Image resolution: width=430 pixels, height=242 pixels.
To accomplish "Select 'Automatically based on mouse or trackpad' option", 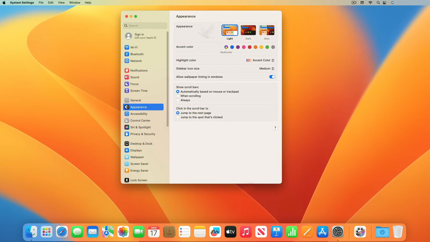I will coord(178,92).
